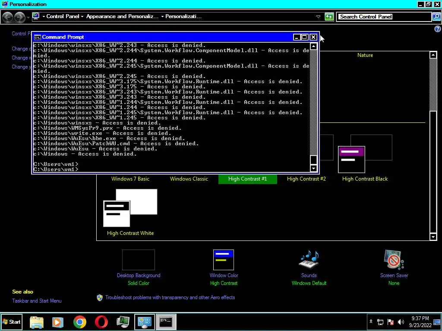442x331 pixels.
Task: Click the Aero troubleshoot shield icon
Action: coord(100,297)
